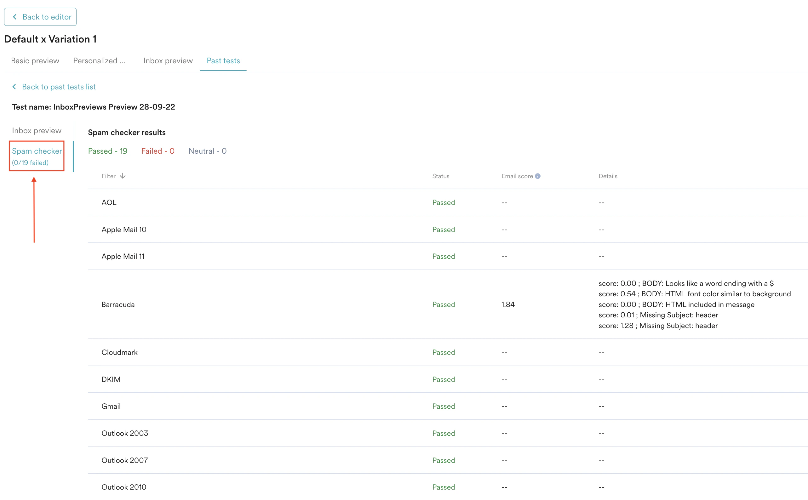Click the Barracuda email score 1.84
The width and height of the screenshot is (808, 500).
[x=508, y=304]
